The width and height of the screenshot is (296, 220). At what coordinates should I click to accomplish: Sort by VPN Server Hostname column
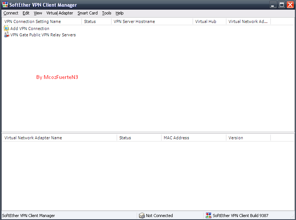click(x=152, y=21)
